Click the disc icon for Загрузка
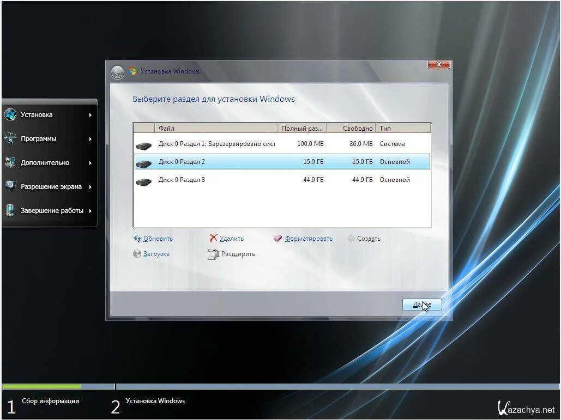 tap(137, 253)
